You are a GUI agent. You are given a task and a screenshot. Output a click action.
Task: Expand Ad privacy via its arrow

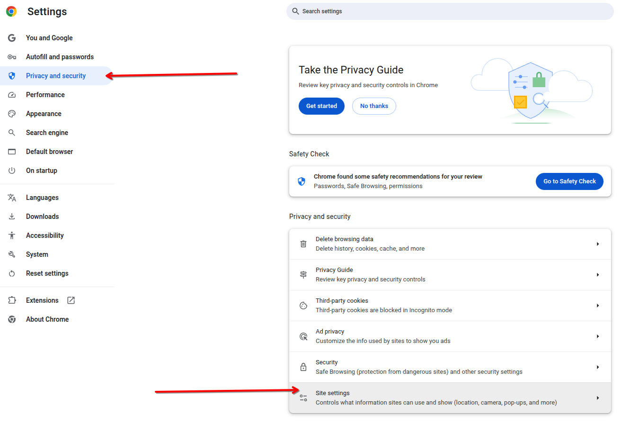click(598, 336)
